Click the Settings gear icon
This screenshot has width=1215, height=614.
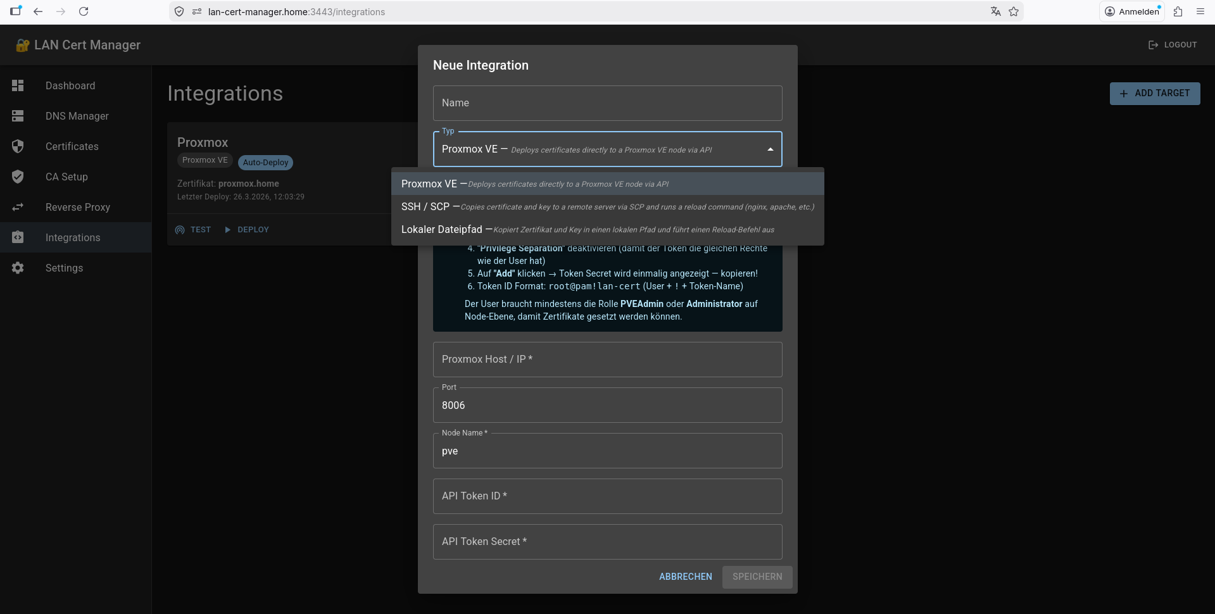tap(18, 268)
